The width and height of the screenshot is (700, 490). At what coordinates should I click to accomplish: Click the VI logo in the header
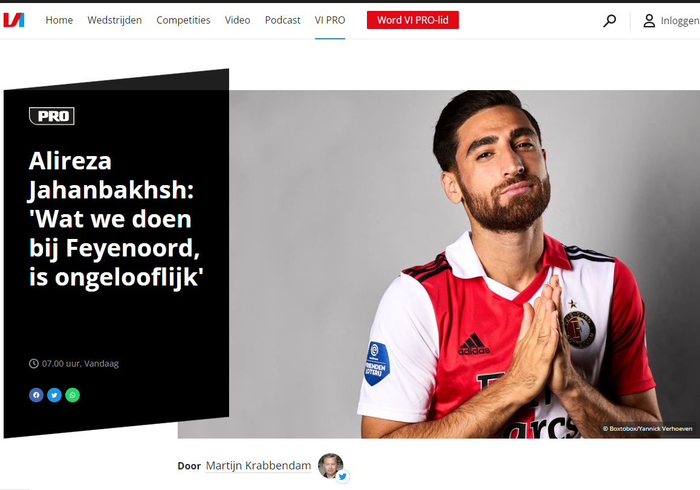tap(14, 20)
